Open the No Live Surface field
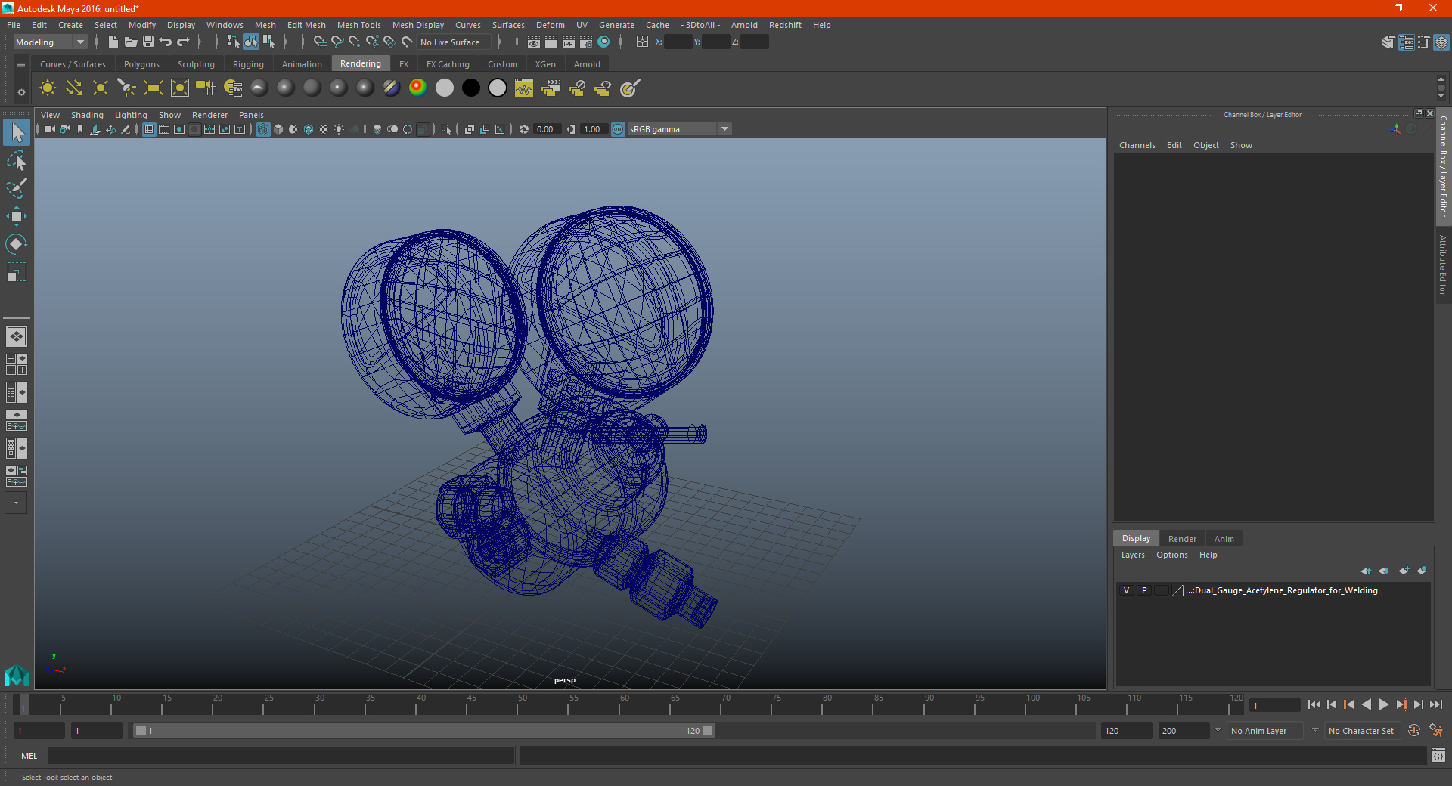The height and width of the screenshot is (786, 1452). point(454,42)
